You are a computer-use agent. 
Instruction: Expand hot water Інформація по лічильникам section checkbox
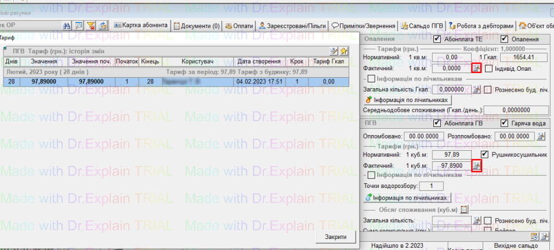click(x=371, y=175)
